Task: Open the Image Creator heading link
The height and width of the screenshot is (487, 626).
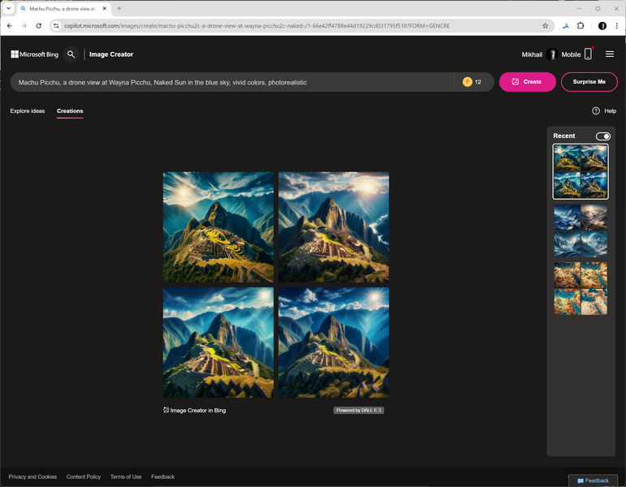Action: [x=111, y=54]
